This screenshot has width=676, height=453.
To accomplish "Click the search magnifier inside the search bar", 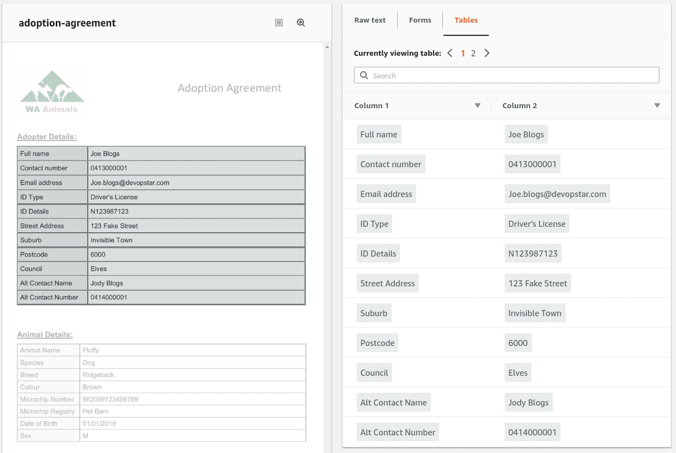I will coord(364,74).
